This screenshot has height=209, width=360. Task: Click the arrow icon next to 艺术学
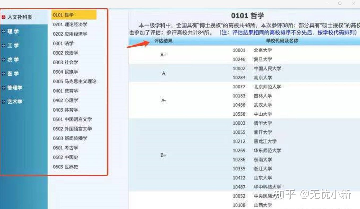pyautogui.click(x=4, y=102)
